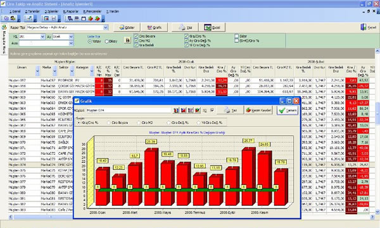Click the cascade windows toolbar icon
Screen dimensions: 380x228
(70, 18)
